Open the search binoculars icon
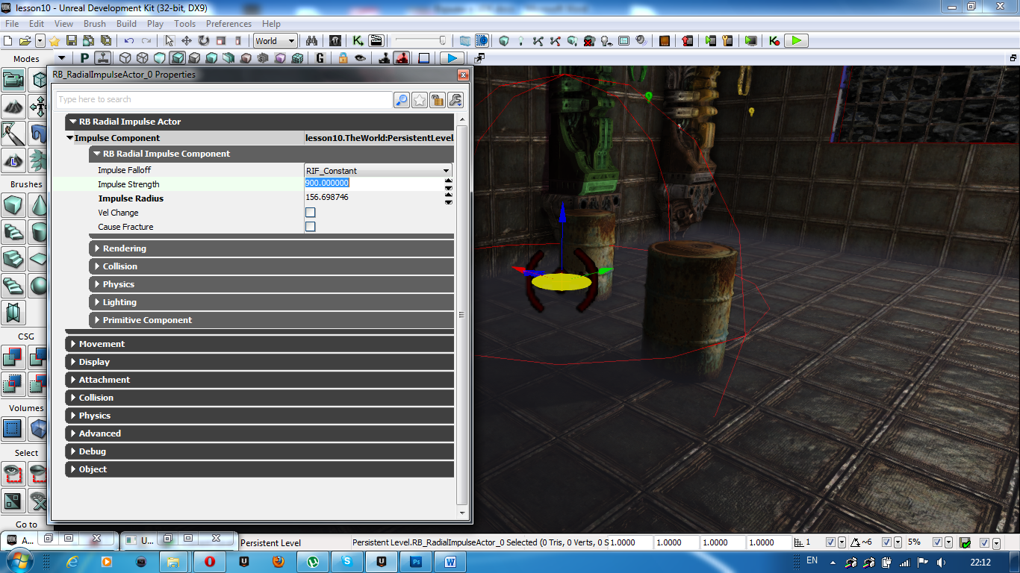This screenshot has height=573, width=1020. (x=313, y=41)
